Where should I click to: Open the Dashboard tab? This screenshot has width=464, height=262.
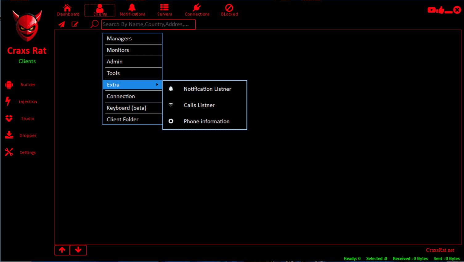point(68,10)
